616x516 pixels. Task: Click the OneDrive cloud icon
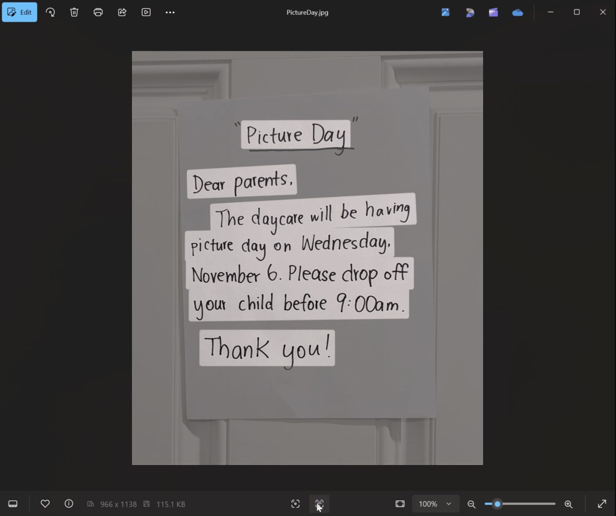pyautogui.click(x=518, y=12)
